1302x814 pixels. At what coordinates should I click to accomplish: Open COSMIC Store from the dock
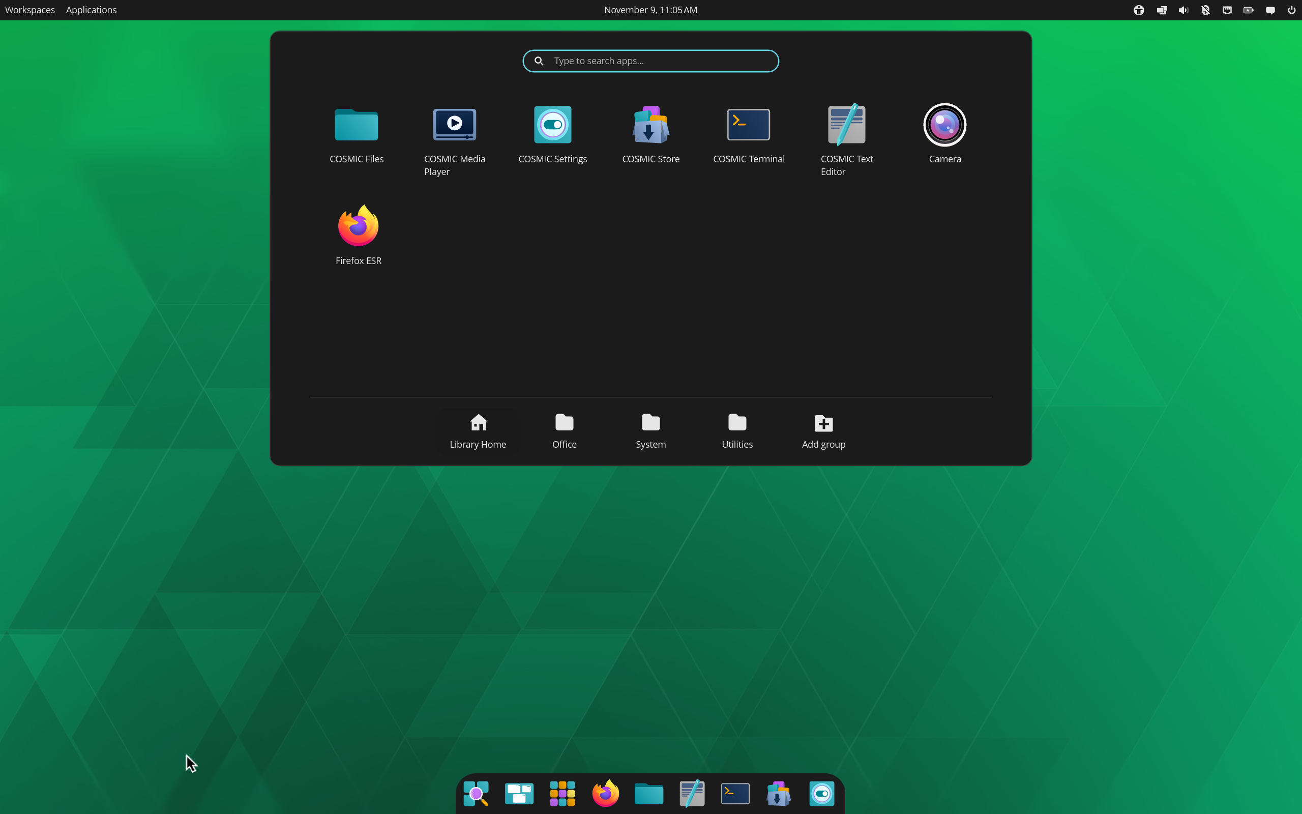(779, 794)
